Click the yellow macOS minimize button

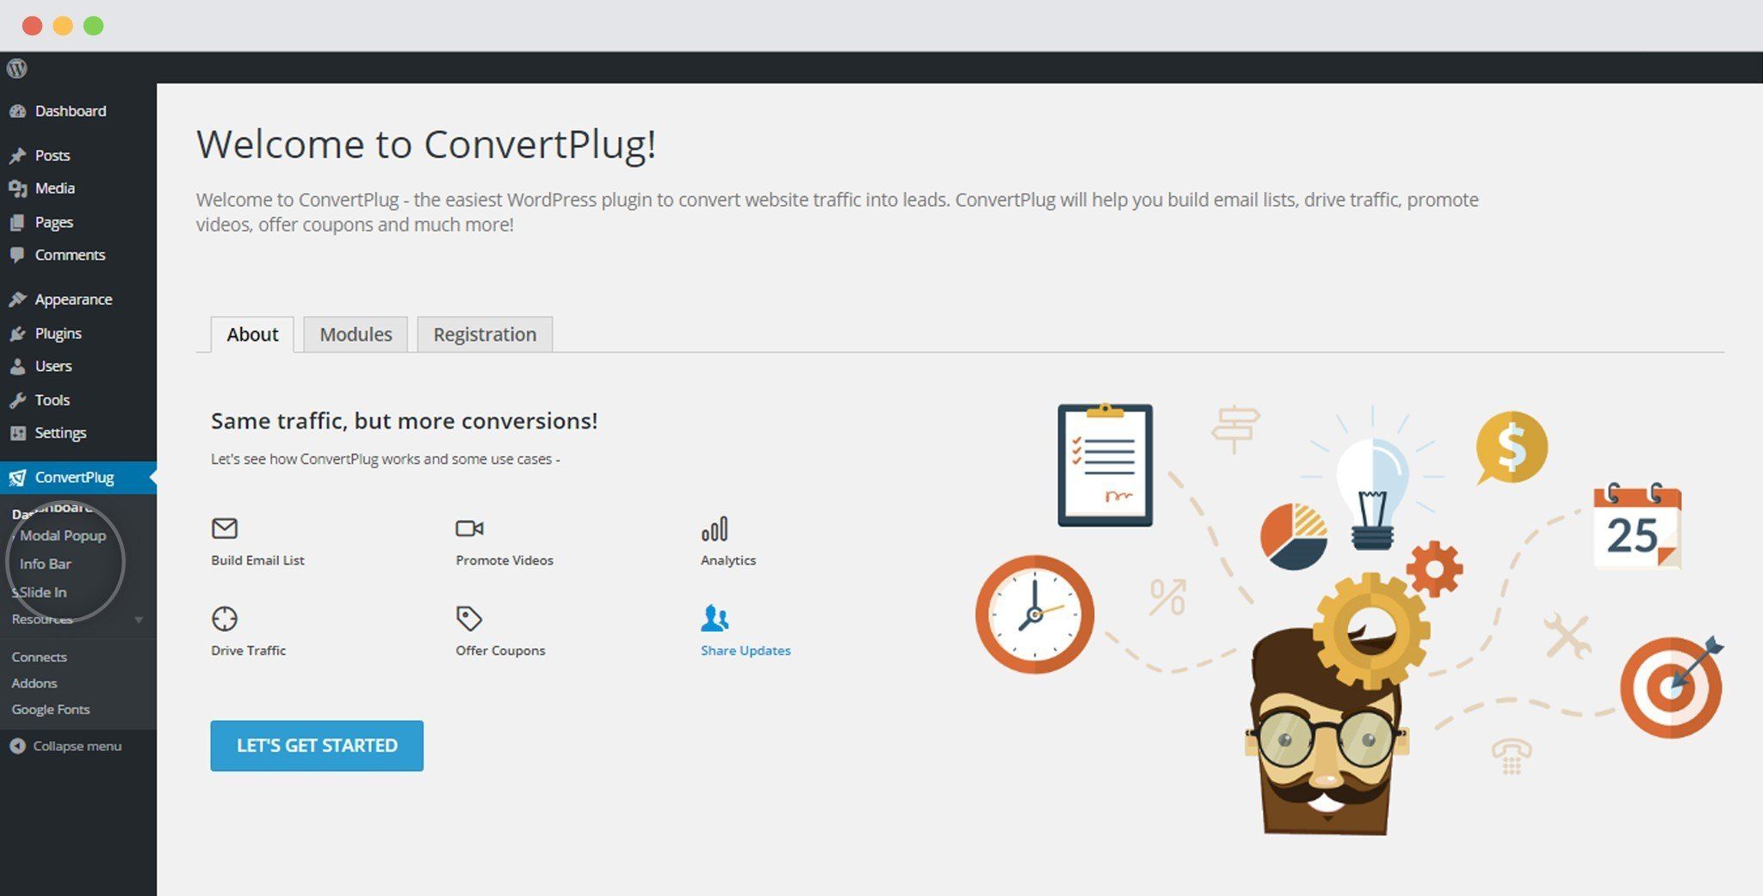tap(63, 26)
